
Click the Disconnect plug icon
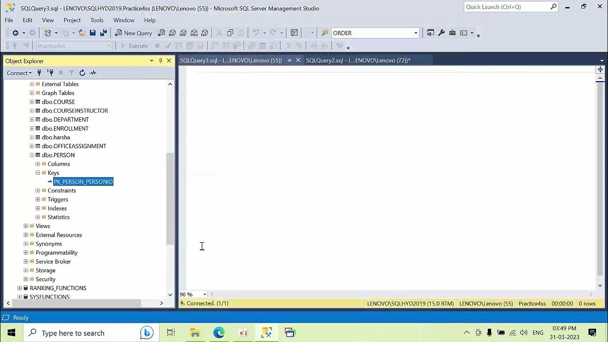click(50, 73)
